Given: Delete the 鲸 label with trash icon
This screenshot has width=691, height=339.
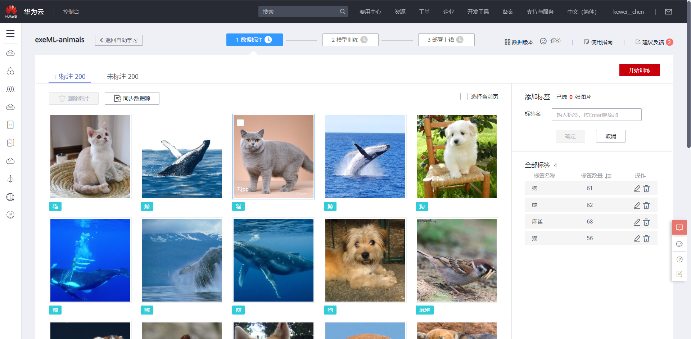Looking at the screenshot, I should coord(646,205).
